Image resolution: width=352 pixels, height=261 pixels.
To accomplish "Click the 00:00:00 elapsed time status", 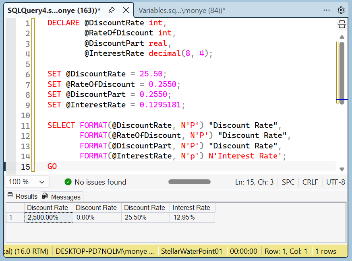I will click(244, 251).
